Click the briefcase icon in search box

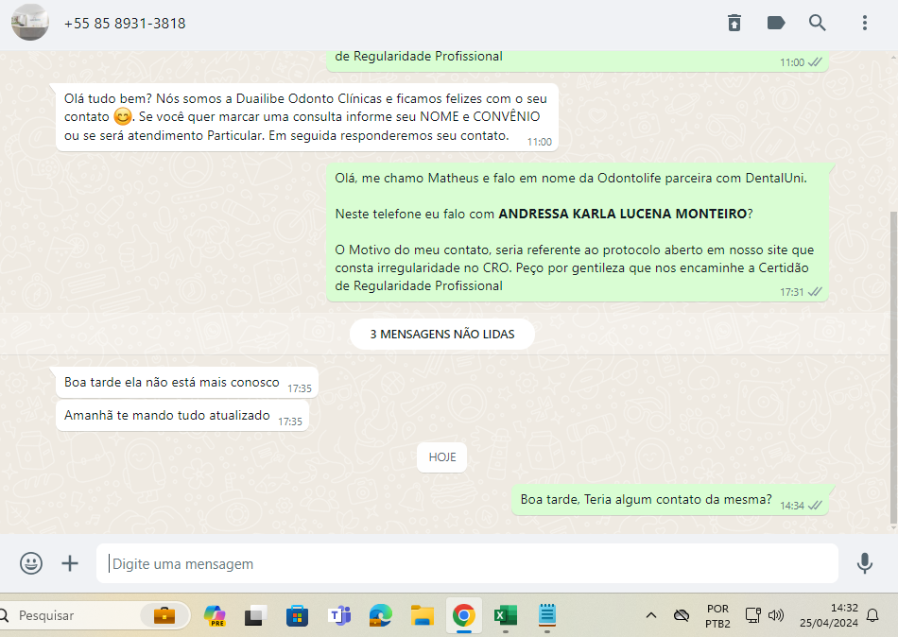coord(164,615)
